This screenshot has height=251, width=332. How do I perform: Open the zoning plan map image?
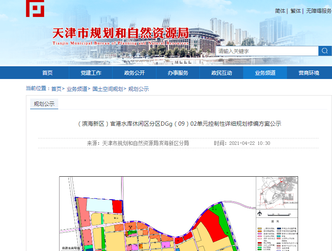click(179, 214)
